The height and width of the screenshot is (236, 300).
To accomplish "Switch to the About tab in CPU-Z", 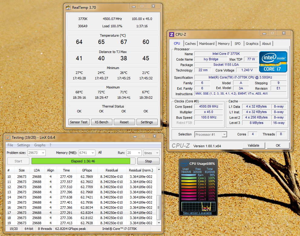I will coord(266,44).
